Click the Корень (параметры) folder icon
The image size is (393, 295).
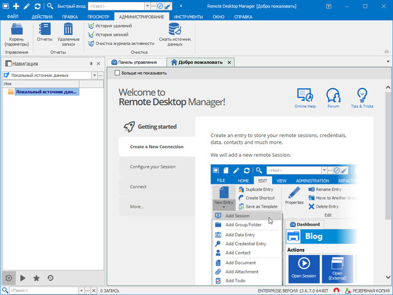point(17,29)
